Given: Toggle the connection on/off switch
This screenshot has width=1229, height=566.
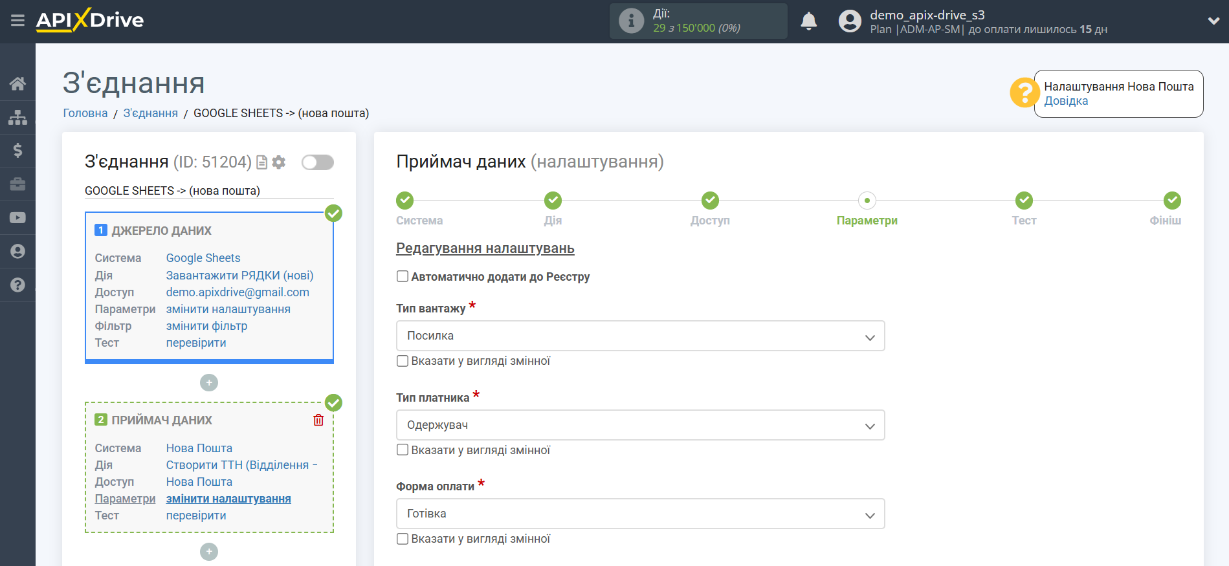Looking at the screenshot, I should [x=318, y=162].
